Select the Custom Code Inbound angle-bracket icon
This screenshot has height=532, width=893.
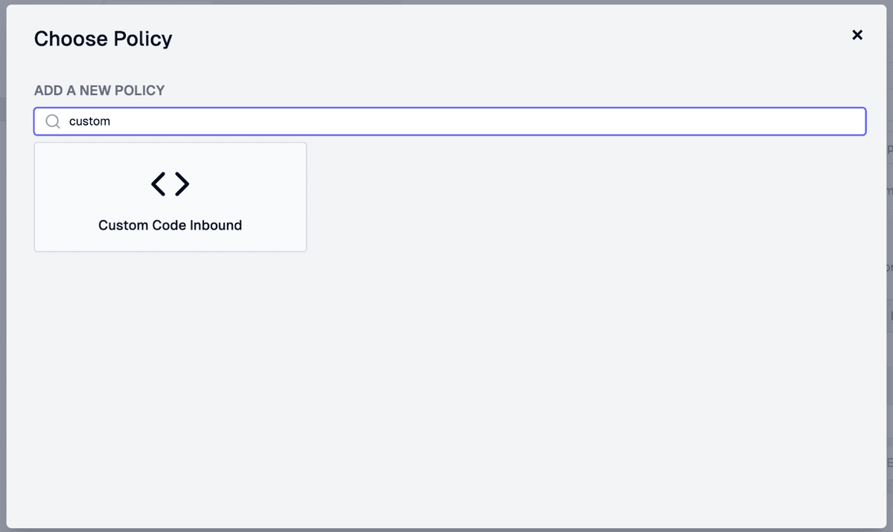(170, 184)
